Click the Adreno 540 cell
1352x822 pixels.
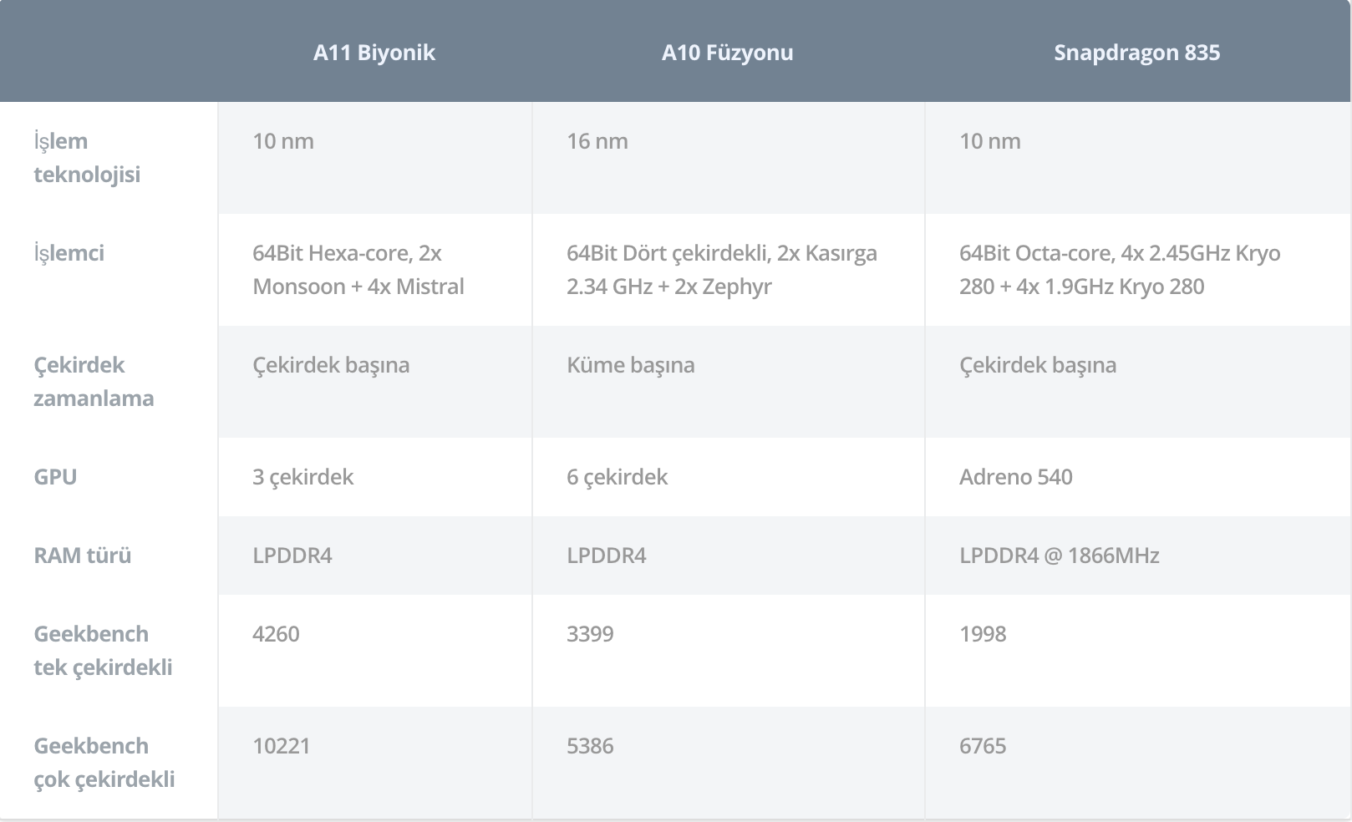tap(1016, 477)
